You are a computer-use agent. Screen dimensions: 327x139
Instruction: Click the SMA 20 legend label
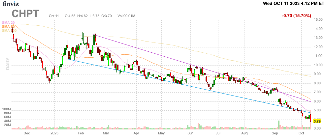click(8, 22)
